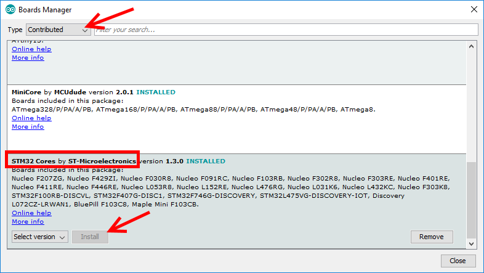Image resolution: width=484 pixels, height=273 pixels.
Task: Open Online help link under MiniCore
Action: [x=31, y=118]
